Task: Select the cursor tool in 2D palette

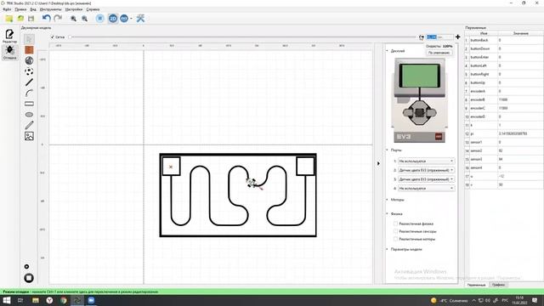Action: (29, 39)
